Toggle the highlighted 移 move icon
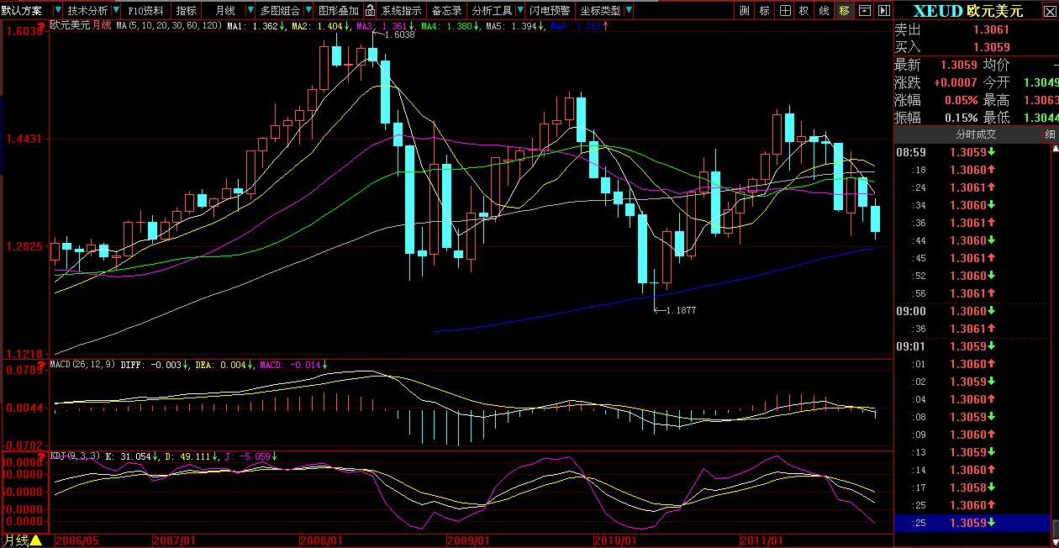Screen dimensions: 1059x548 (x=844, y=11)
